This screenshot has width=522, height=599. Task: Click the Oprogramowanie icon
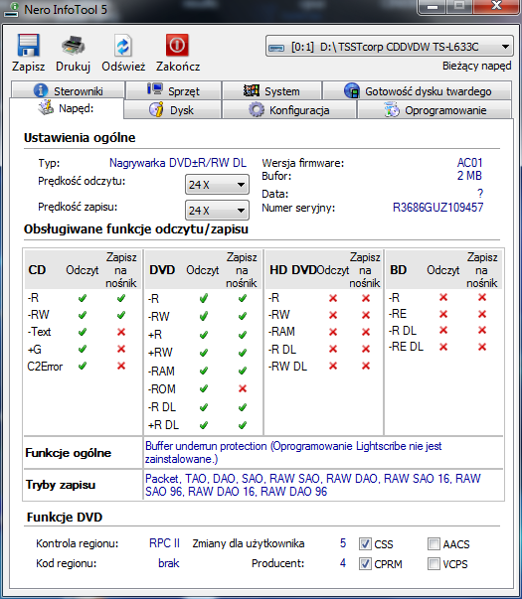pyautogui.click(x=392, y=110)
